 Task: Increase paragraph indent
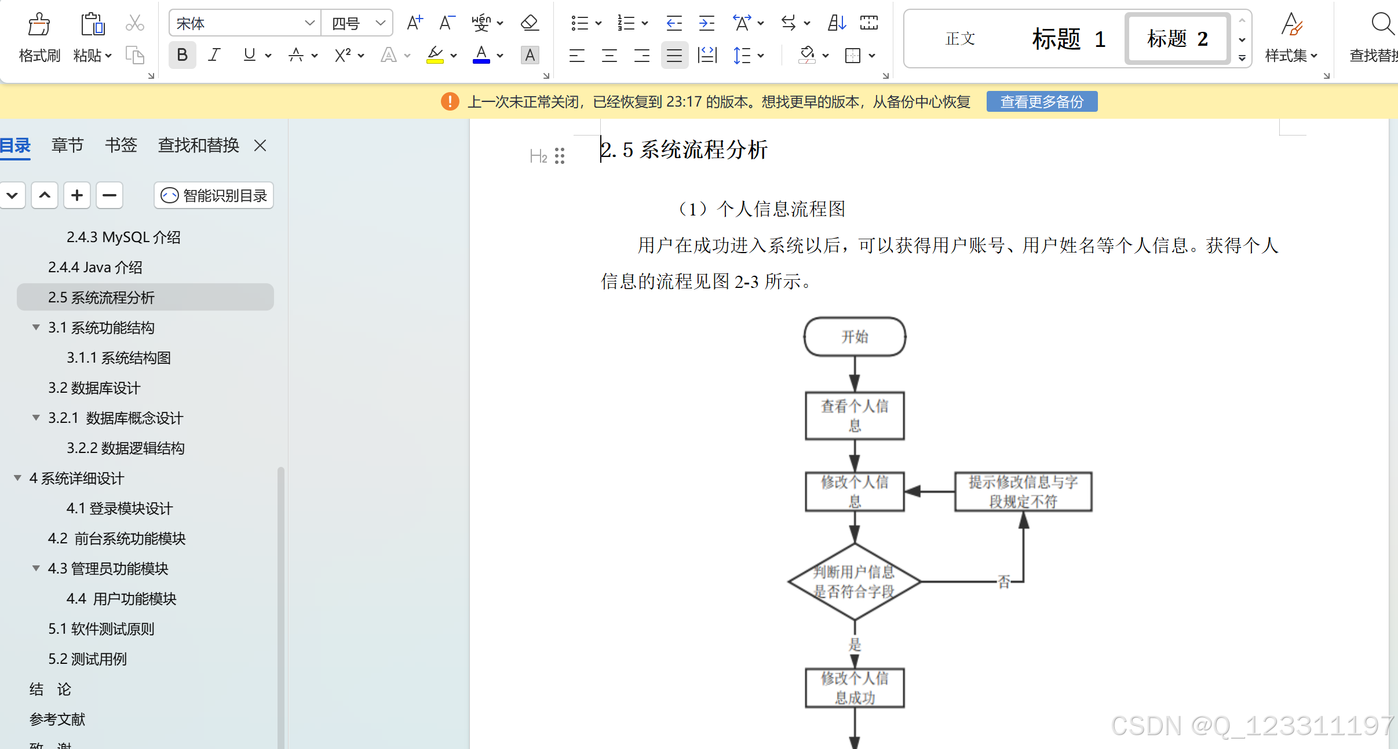point(706,23)
